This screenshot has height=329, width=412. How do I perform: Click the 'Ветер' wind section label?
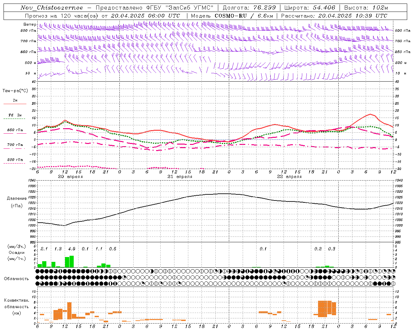[30, 24]
